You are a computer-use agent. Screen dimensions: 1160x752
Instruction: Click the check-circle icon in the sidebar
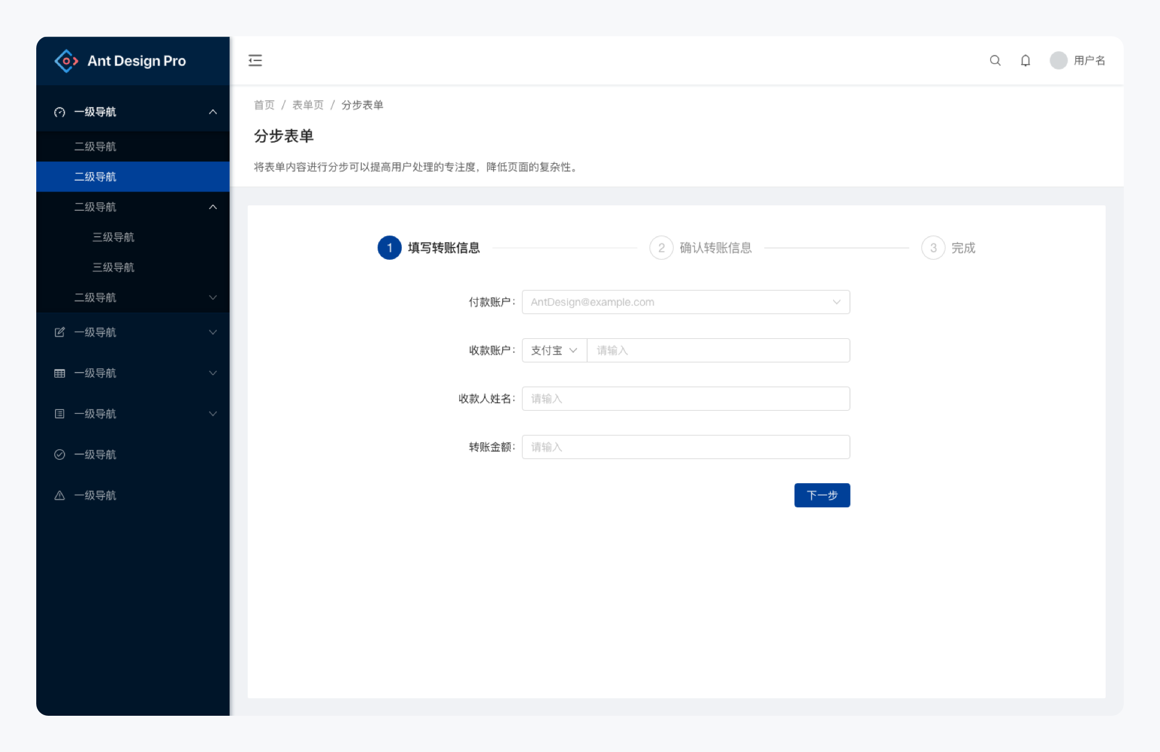[59, 455]
